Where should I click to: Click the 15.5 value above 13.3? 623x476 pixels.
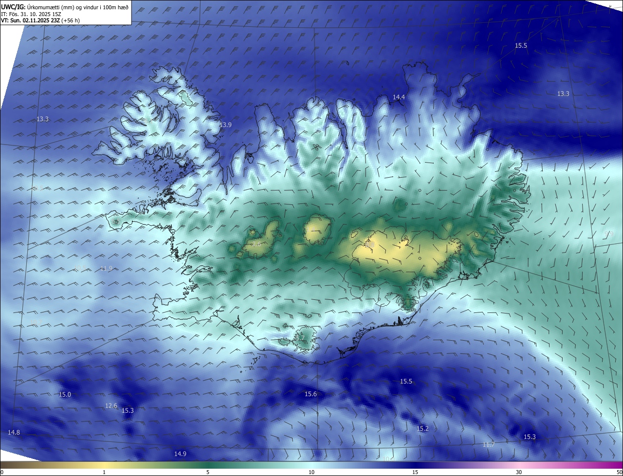521,46
